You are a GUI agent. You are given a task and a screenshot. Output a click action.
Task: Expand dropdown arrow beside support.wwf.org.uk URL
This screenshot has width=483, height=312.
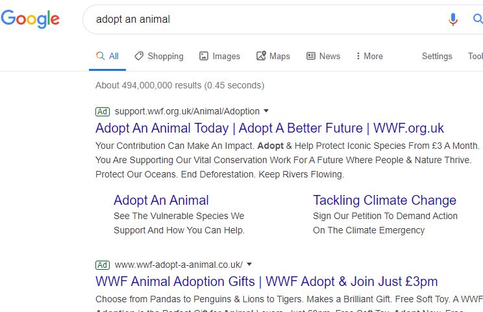266,110
